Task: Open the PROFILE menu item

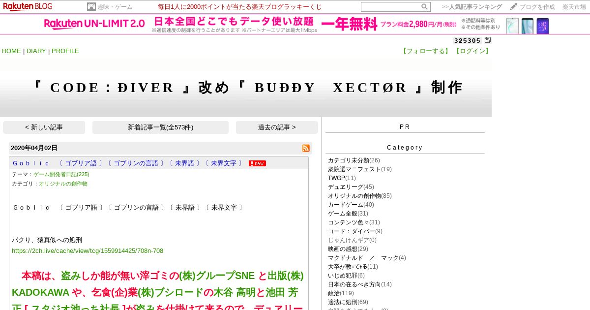Action: point(65,51)
